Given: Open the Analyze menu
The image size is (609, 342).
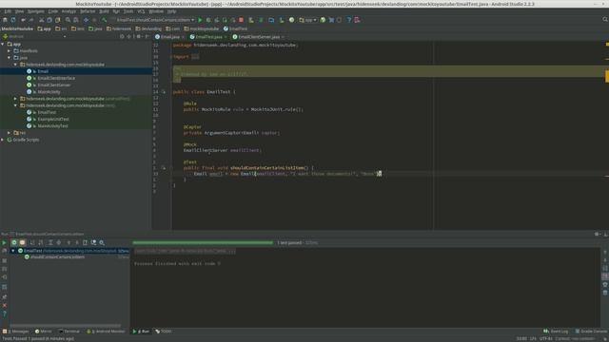Looking at the screenshot, I should coord(69,11).
